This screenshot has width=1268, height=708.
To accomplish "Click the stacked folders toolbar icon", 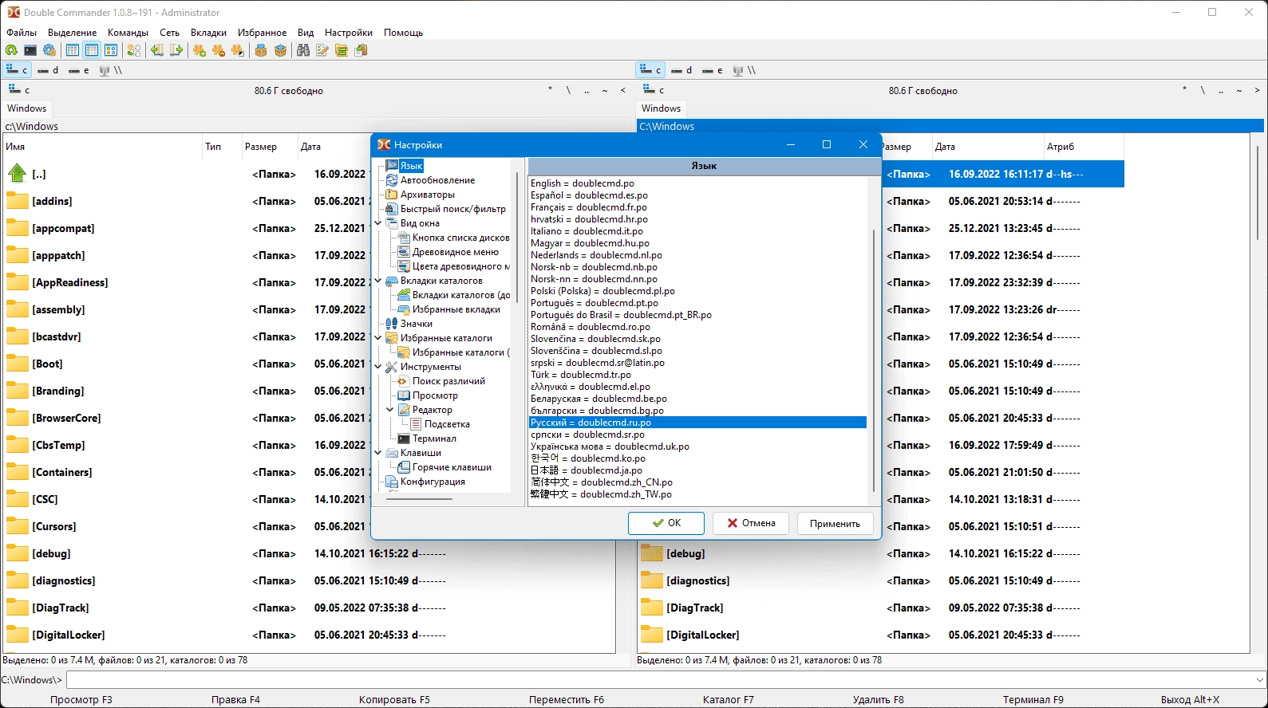I will [342, 50].
